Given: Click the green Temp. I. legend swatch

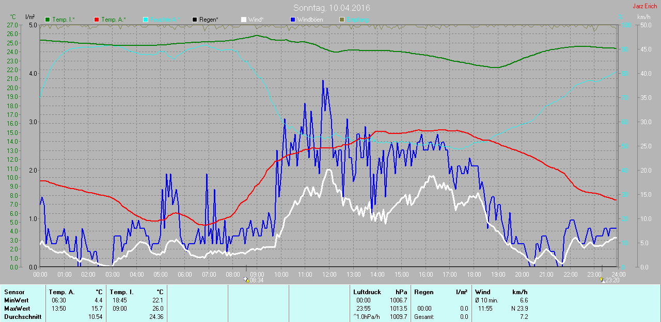Looking at the screenshot, I should point(48,20).
